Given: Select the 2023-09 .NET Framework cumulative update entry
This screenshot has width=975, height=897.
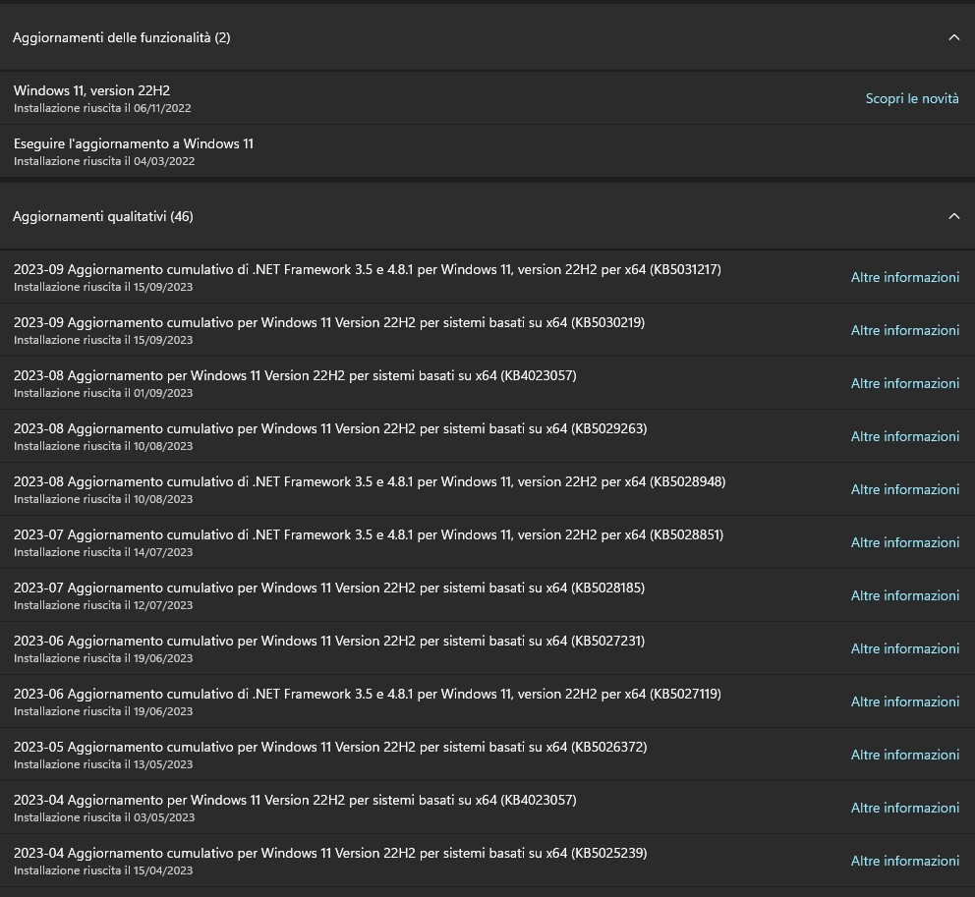Looking at the screenshot, I should (368, 270).
